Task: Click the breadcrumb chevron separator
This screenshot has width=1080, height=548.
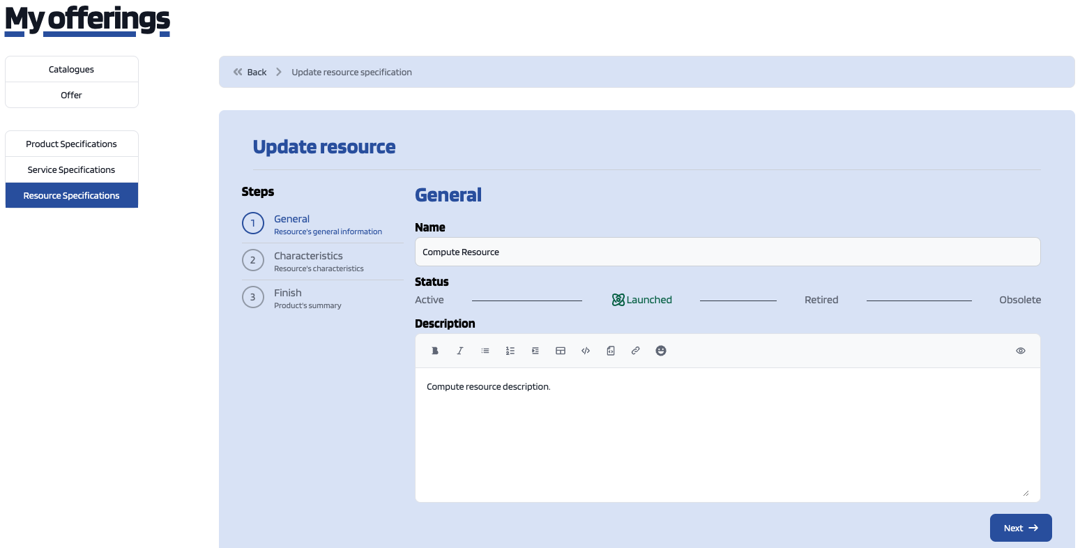Action: pos(279,72)
